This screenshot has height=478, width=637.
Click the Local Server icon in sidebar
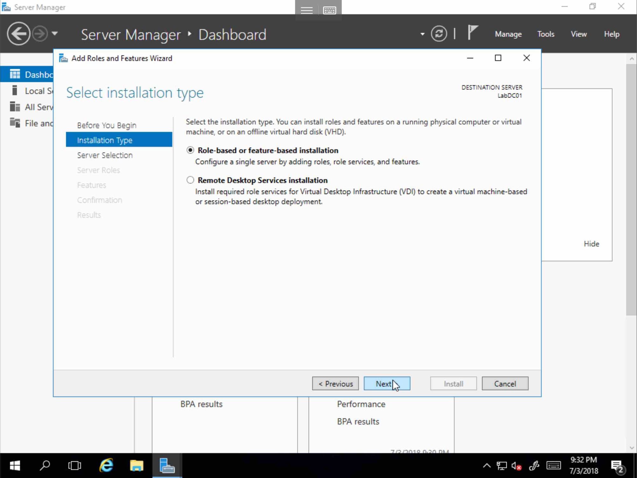[14, 90]
